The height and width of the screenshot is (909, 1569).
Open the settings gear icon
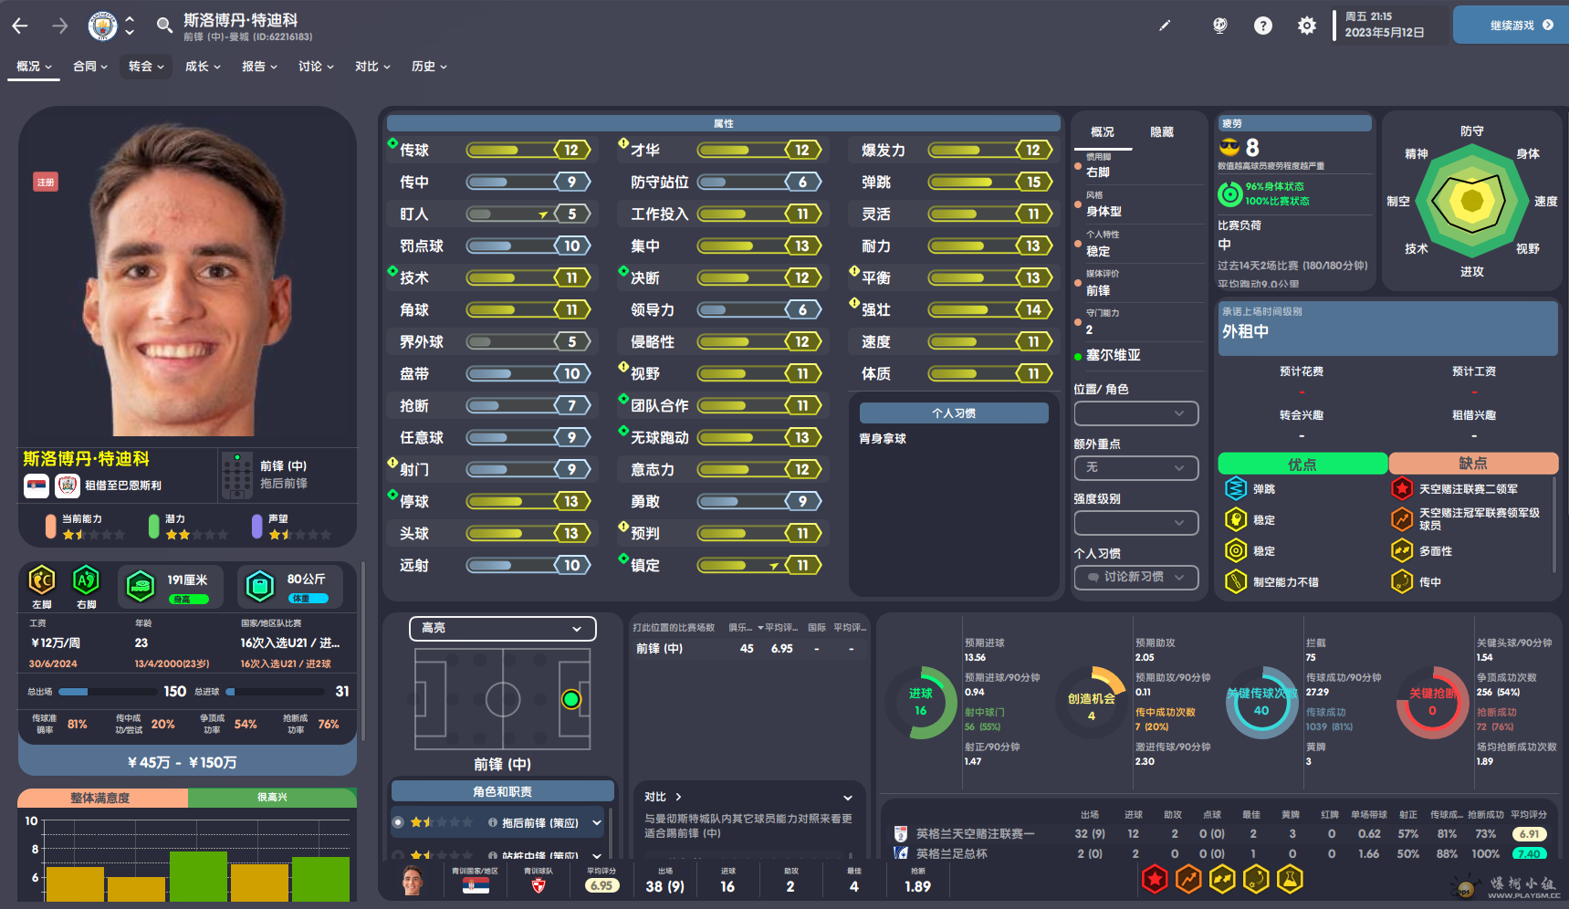[1307, 26]
